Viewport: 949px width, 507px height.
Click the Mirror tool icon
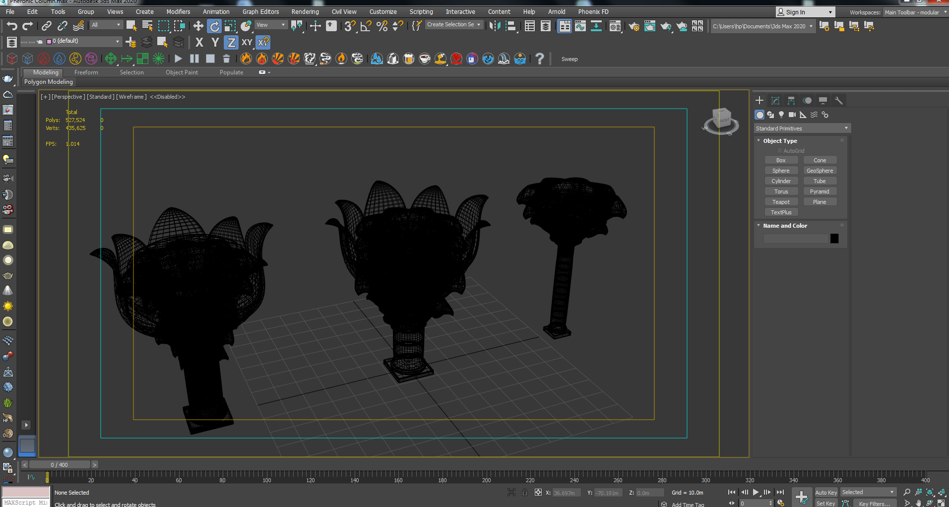coord(495,26)
